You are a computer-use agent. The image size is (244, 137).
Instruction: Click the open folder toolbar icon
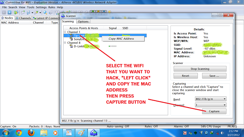tap(23, 13)
